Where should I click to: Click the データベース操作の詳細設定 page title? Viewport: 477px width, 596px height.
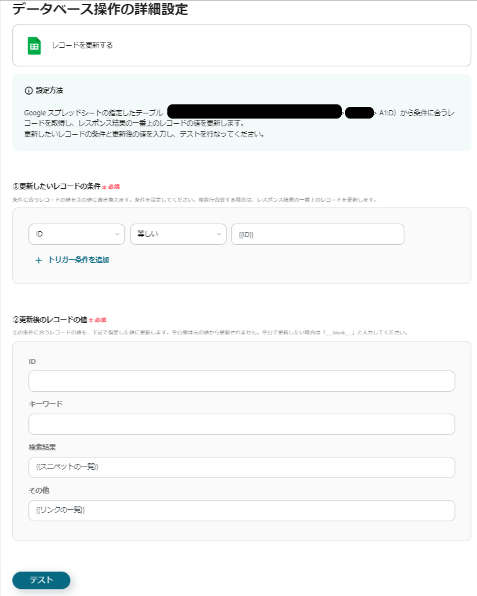point(100,9)
